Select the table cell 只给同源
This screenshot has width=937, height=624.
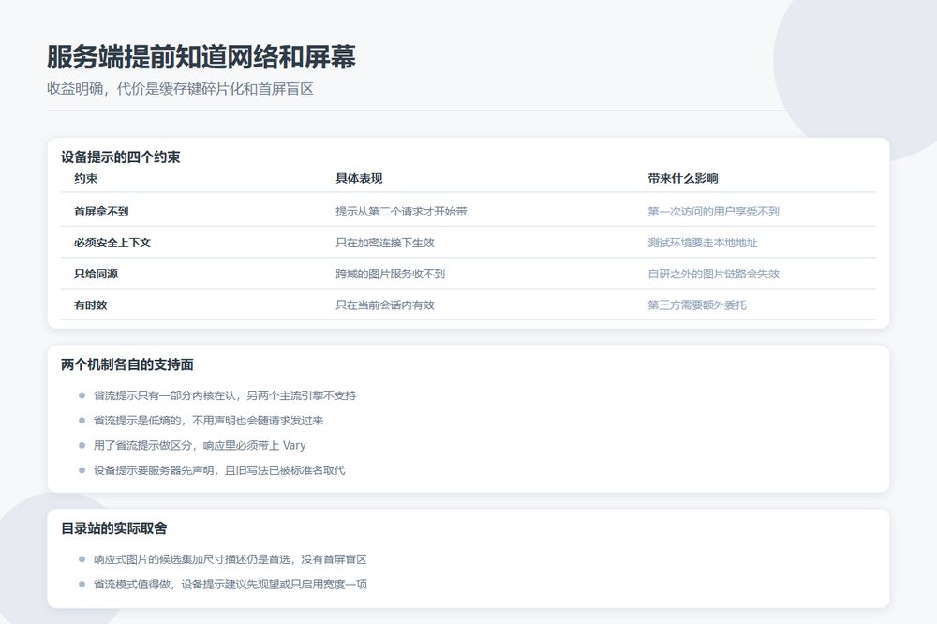pos(96,274)
